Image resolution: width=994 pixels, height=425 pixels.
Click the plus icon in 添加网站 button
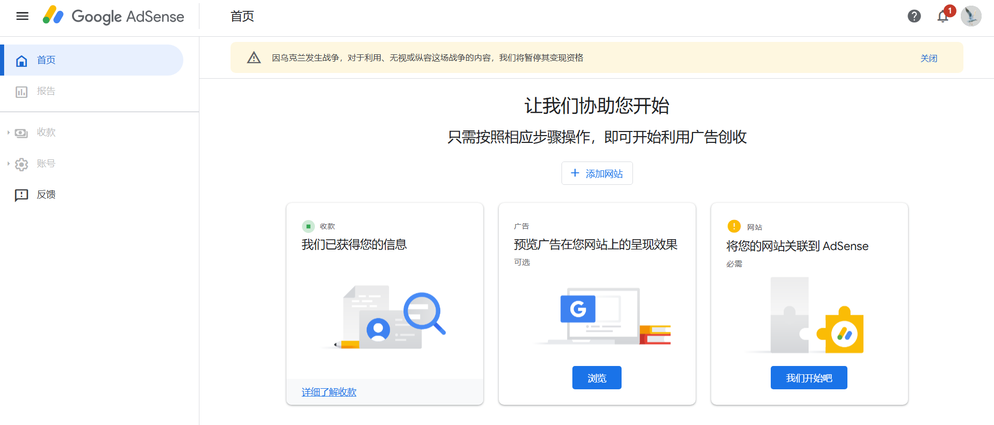pyautogui.click(x=575, y=173)
